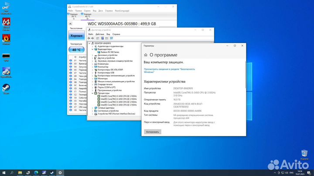Open 'Действие' menu in Device Manager

99,34
